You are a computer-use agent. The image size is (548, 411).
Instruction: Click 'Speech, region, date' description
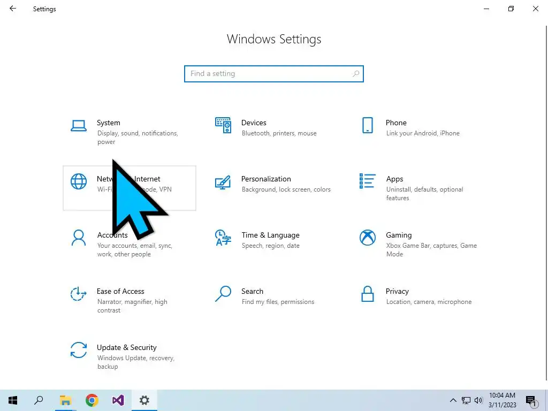270,246
